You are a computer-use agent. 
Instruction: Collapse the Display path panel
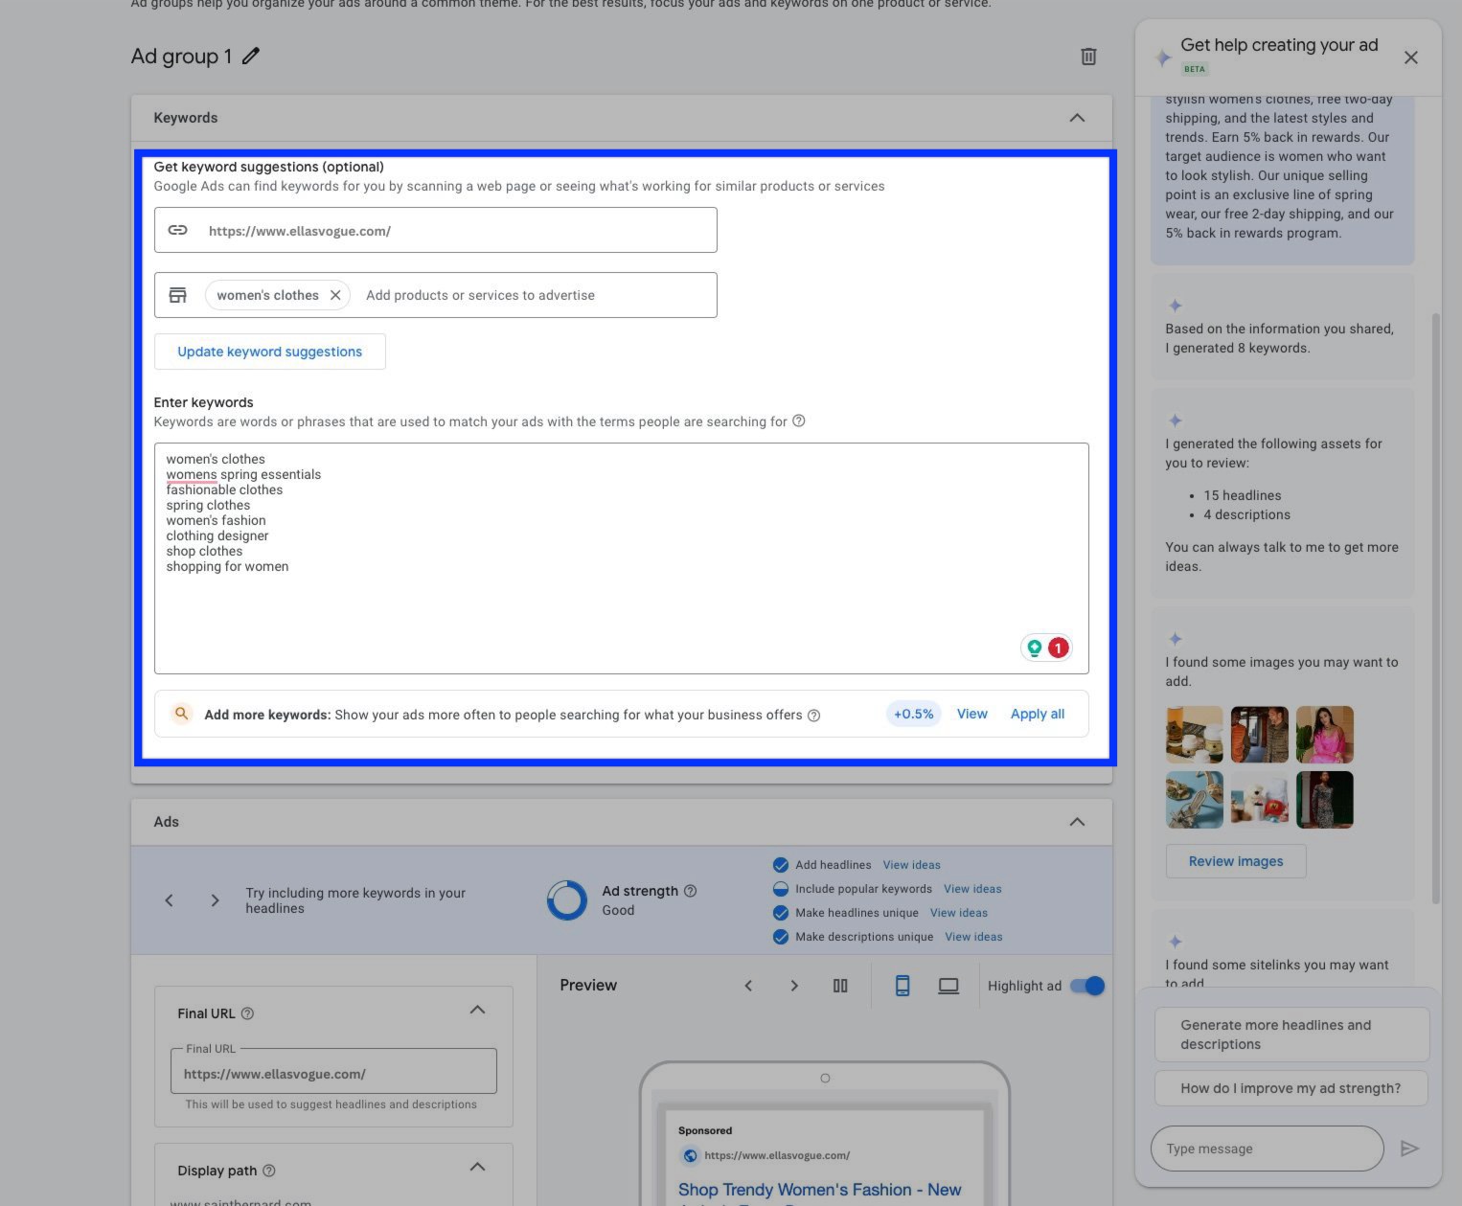[477, 1167]
